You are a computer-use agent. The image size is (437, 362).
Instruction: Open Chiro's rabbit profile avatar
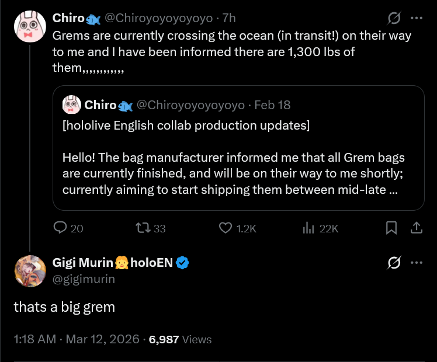click(x=30, y=26)
